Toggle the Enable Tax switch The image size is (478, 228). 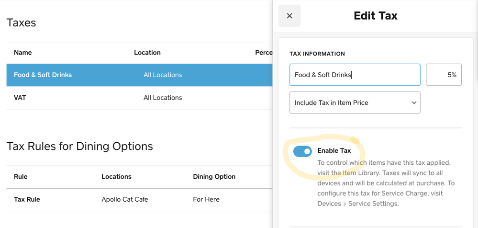(x=302, y=151)
